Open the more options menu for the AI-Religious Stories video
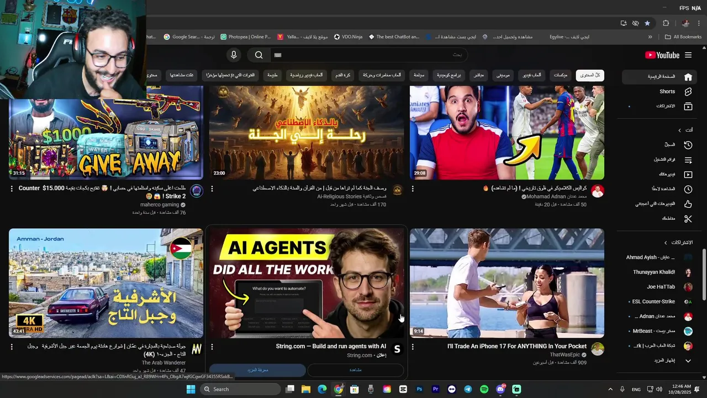707x398 pixels. click(x=212, y=188)
